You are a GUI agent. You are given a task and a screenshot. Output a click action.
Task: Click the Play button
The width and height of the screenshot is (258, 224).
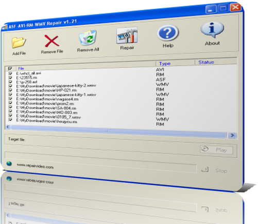[x=217, y=150]
